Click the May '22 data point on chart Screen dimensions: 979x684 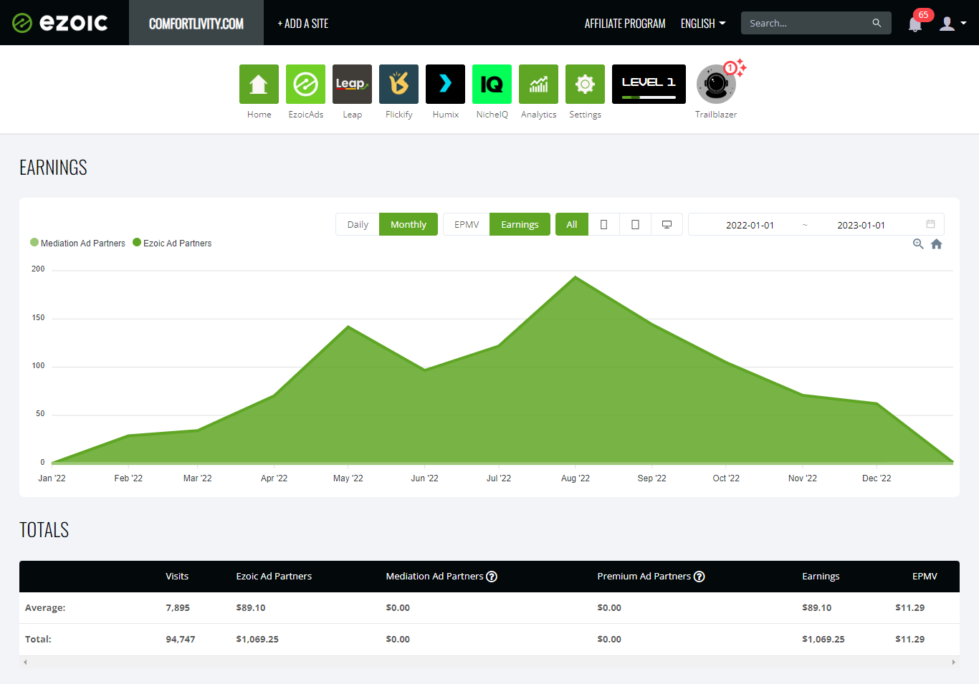pos(348,327)
